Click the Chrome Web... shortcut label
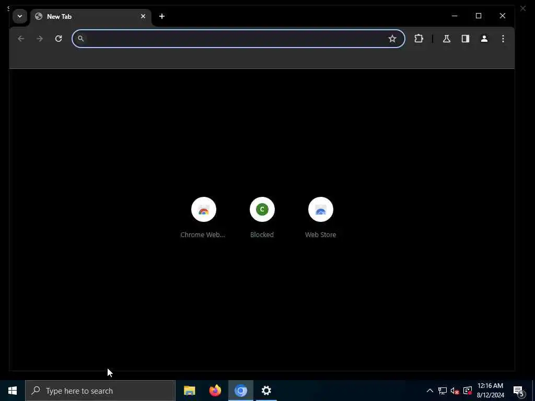The image size is (535, 401). tap(203, 234)
